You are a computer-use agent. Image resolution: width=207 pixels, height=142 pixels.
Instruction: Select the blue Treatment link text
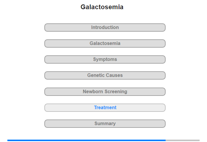(105, 107)
